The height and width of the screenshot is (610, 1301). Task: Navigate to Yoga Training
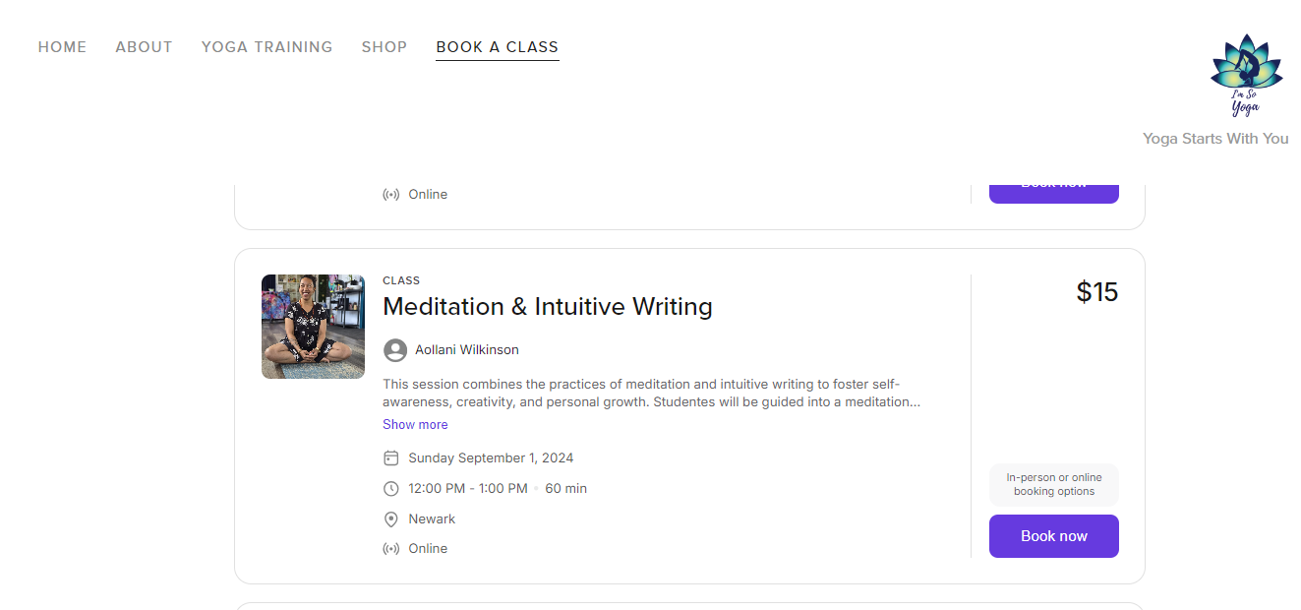click(266, 47)
